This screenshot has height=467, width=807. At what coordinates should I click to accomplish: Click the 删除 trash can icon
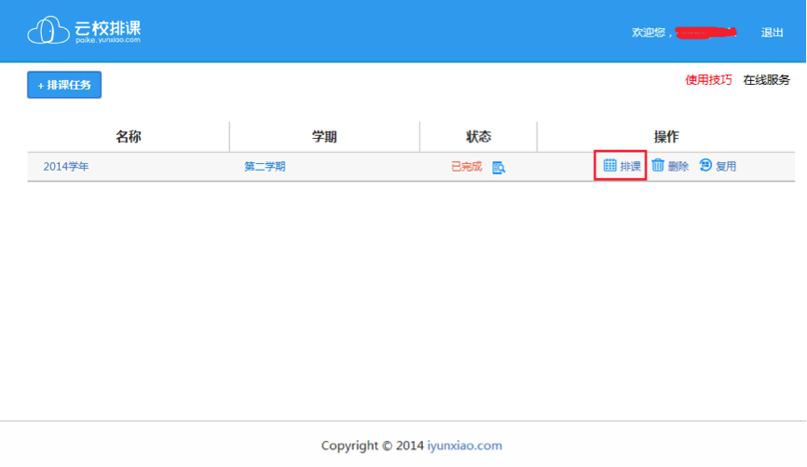coord(658,165)
